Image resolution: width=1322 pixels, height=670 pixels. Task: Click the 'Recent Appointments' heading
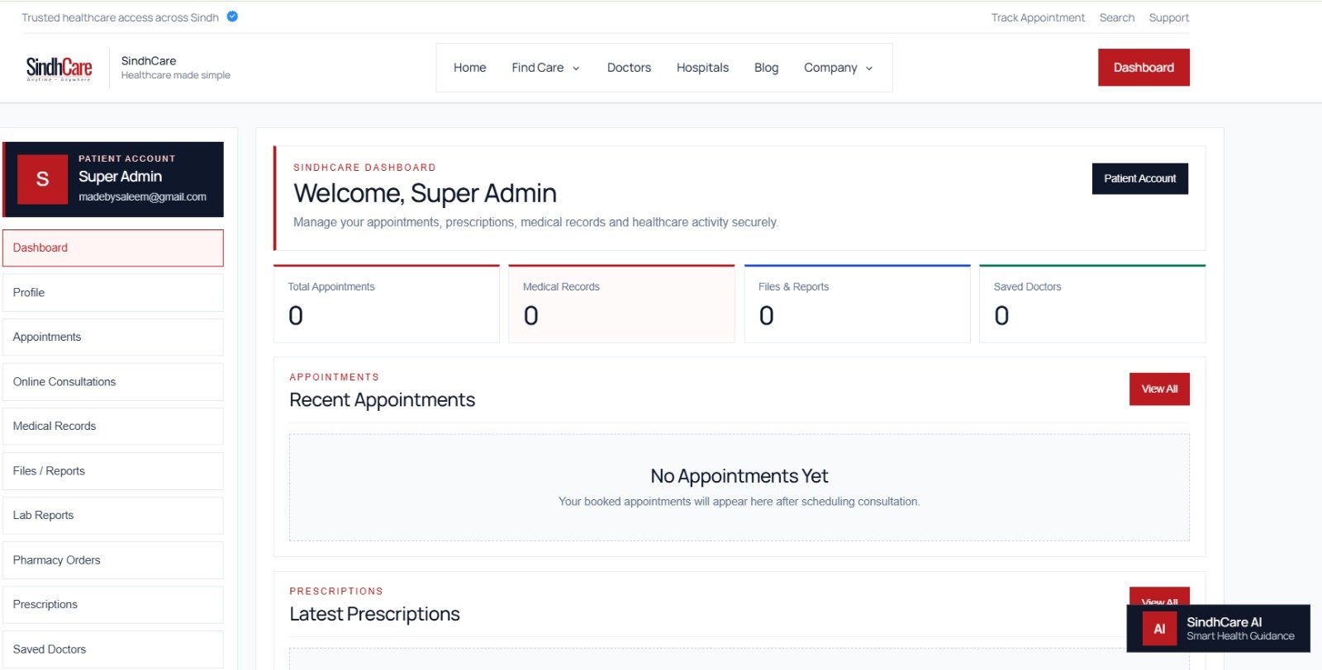382,400
